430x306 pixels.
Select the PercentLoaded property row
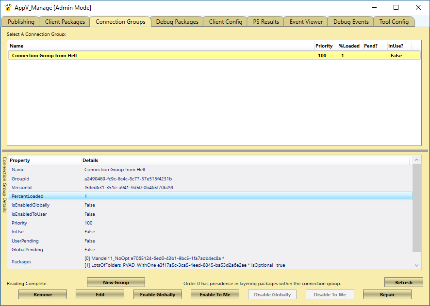click(210, 196)
